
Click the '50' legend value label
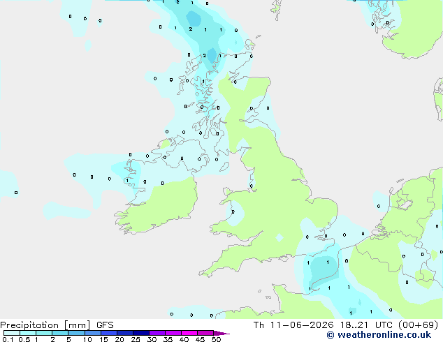pos(216,339)
